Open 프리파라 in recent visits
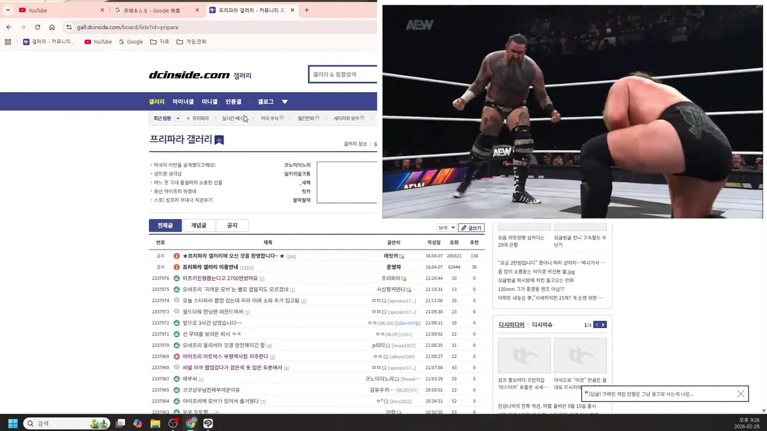 click(x=200, y=119)
